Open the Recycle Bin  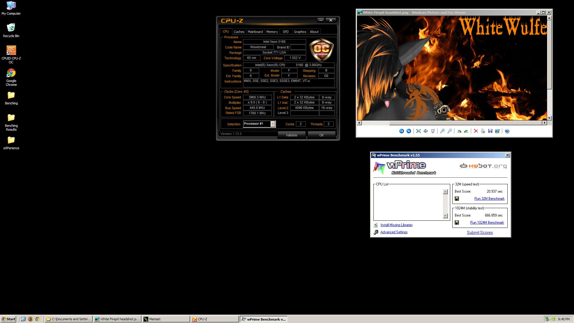(x=11, y=30)
